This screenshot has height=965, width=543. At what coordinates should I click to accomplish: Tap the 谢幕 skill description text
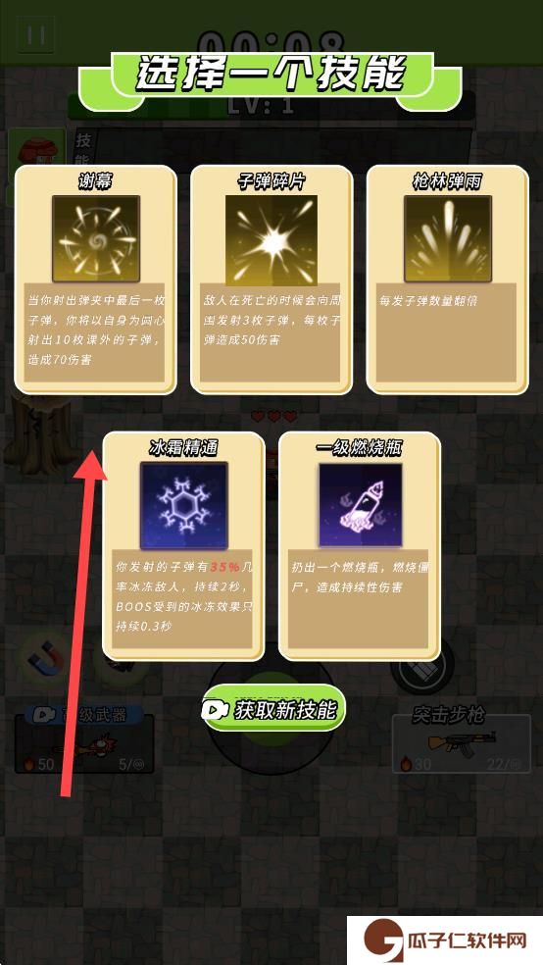(95, 330)
